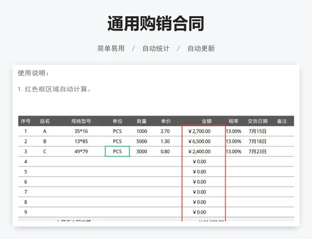
Task: Select the delivery date 7月15日
Action: [258, 131]
